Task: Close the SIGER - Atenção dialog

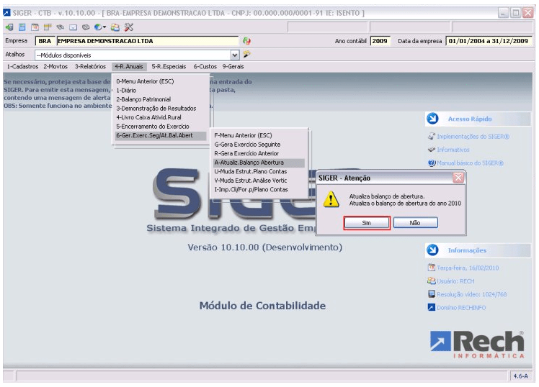Action: tap(458, 178)
